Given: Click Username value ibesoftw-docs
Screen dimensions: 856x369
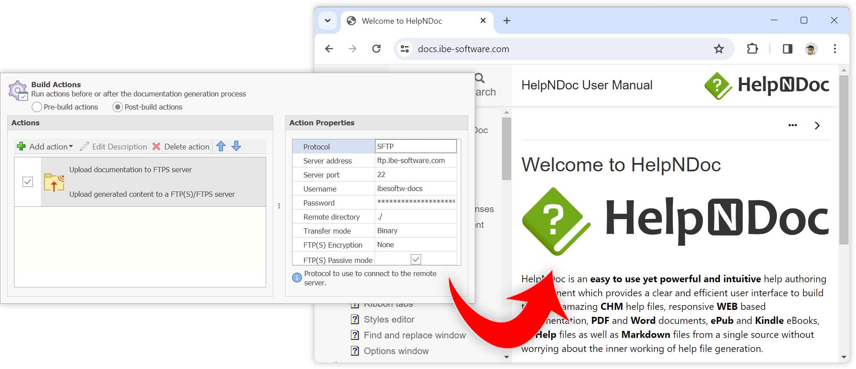Looking at the screenshot, I should point(415,188).
